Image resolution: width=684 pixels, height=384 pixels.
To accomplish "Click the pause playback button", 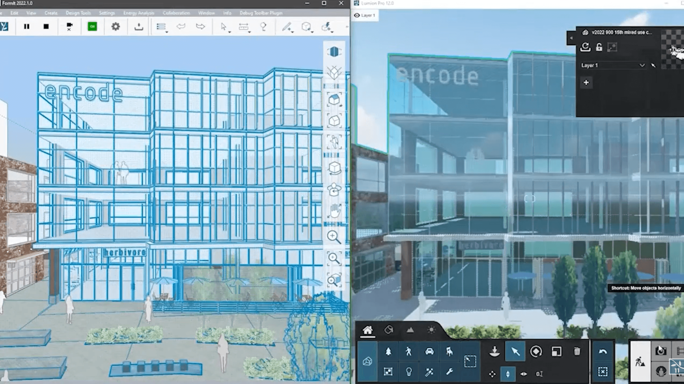I will point(26,26).
